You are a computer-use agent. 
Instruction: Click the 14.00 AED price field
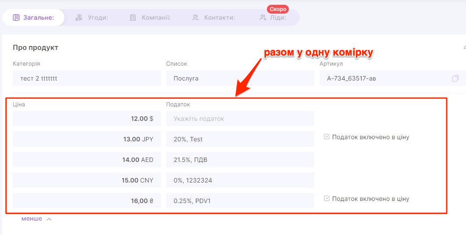click(x=87, y=160)
